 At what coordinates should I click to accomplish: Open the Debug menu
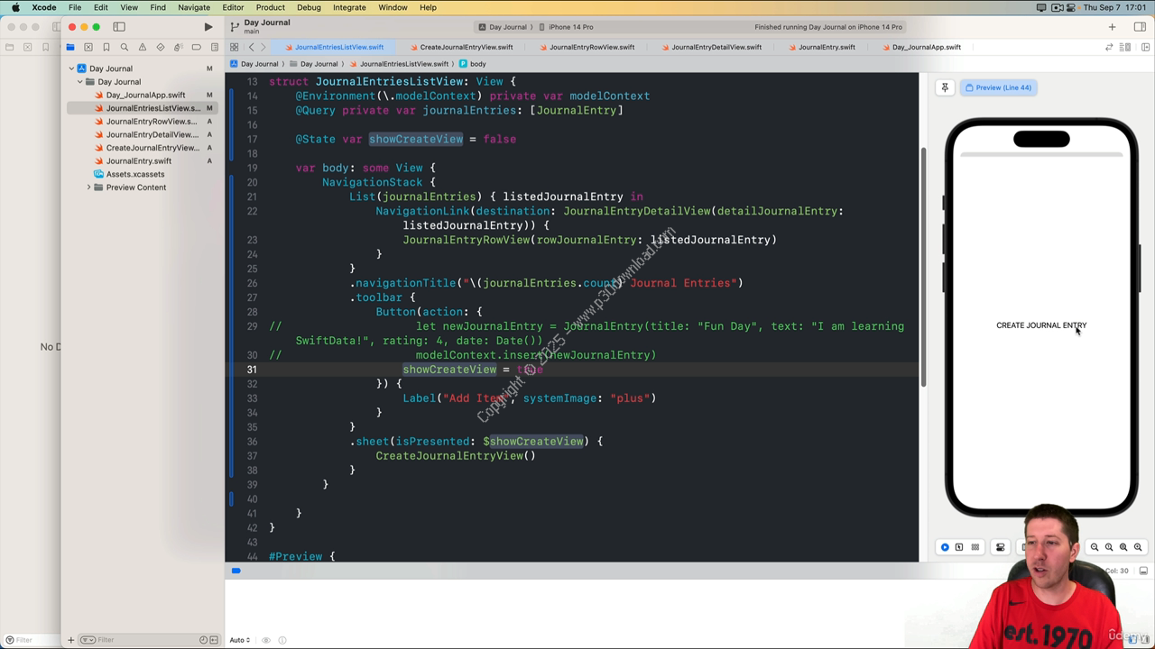coord(309,7)
